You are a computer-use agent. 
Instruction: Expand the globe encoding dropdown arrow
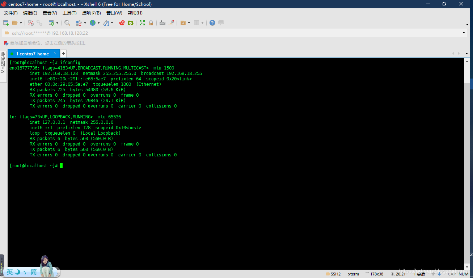(98, 23)
